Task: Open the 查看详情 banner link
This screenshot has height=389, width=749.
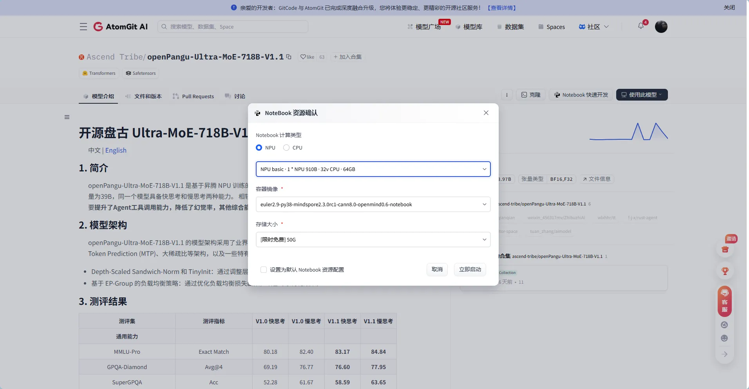Action: point(502,8)
